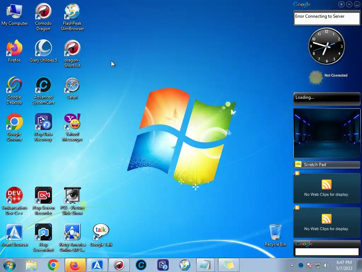Select the Firefox desktop shortcut
362x272 pixels.
[14, 51]
